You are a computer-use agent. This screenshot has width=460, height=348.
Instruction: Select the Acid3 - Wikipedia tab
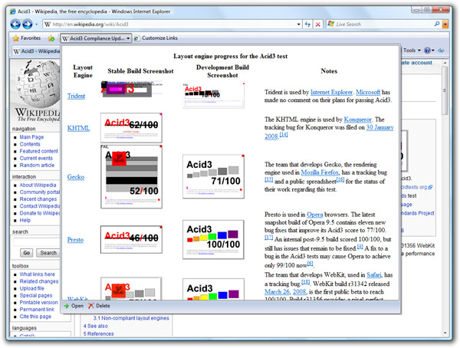pyautogui.click(x=36, y=51)
